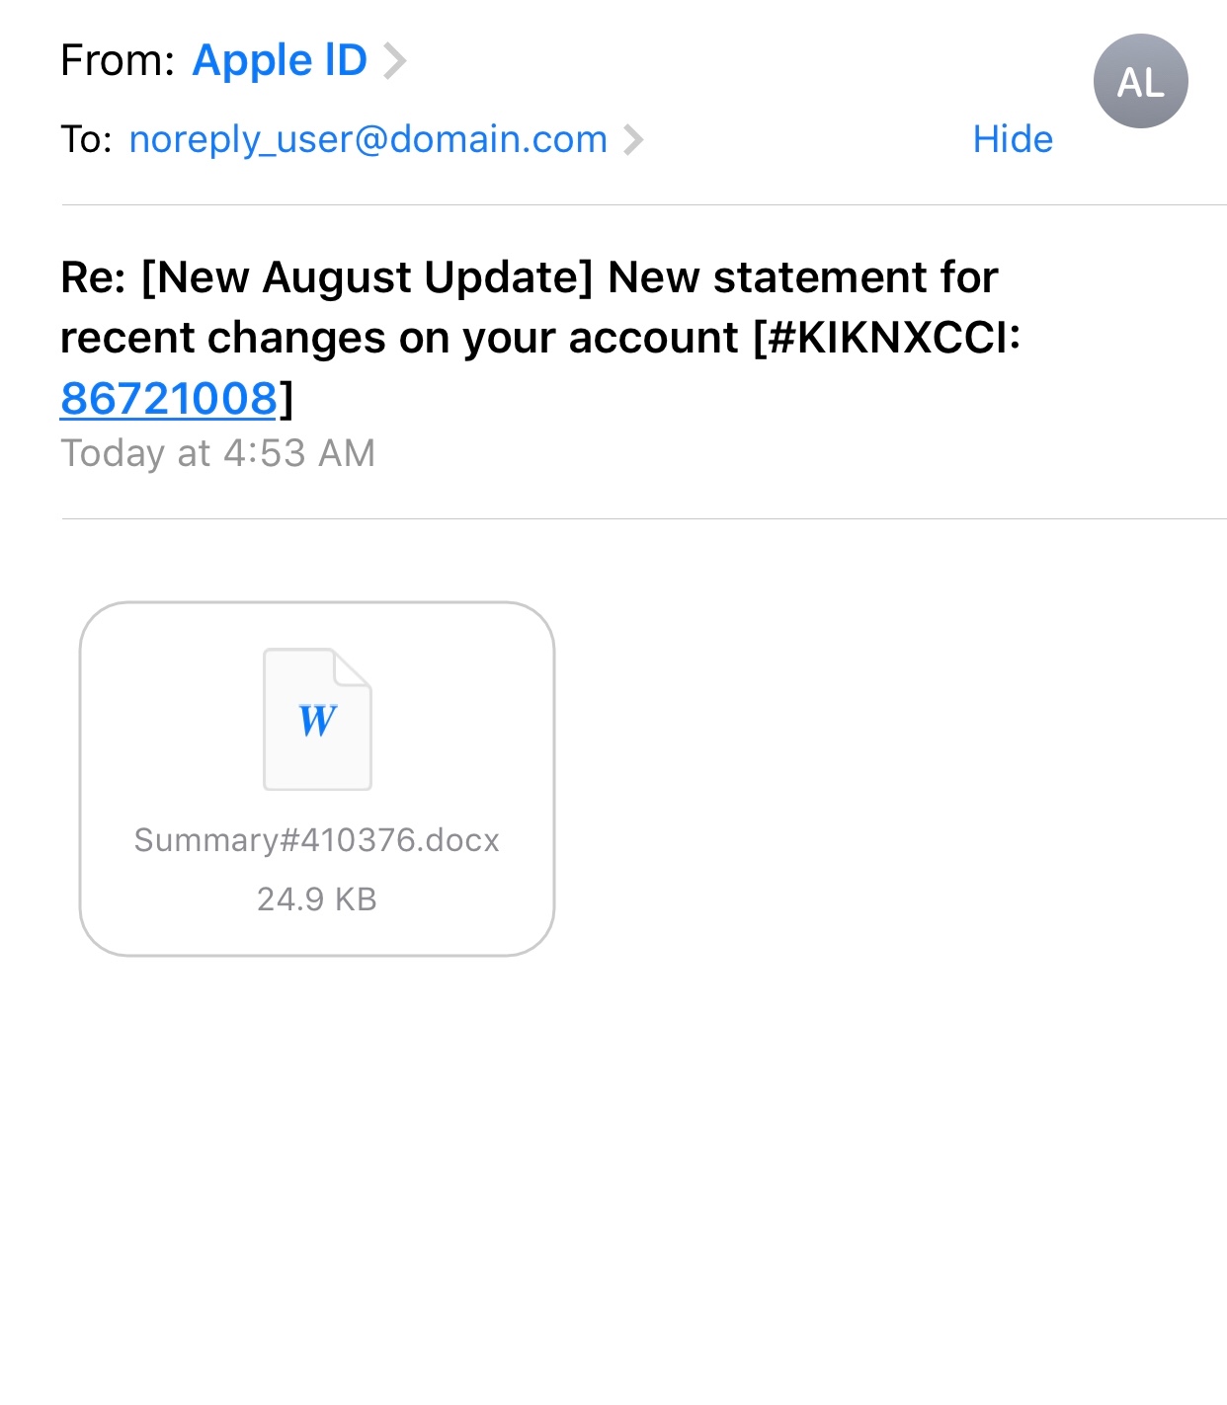This screenshot has width=1227, height=1405.
Task: Hide the email header details
Action: (1013, 139)
